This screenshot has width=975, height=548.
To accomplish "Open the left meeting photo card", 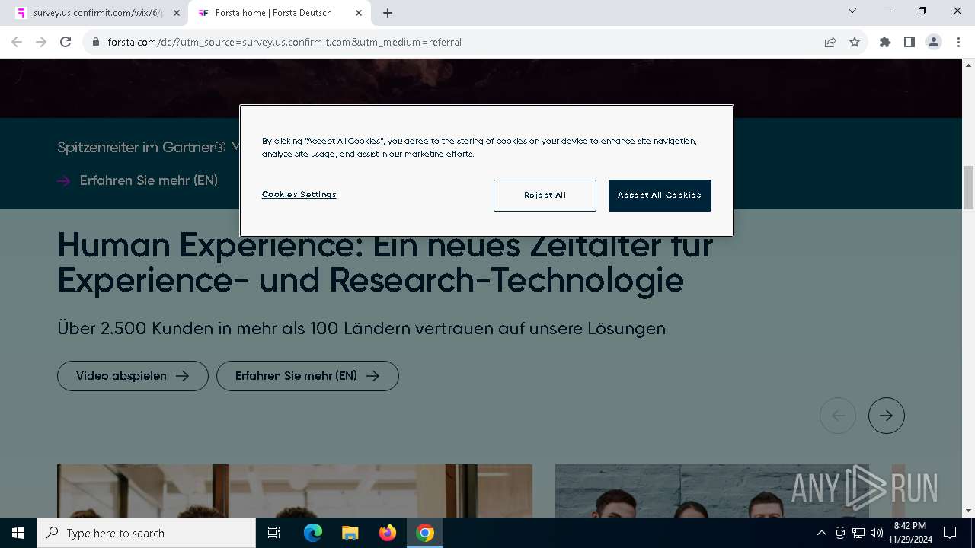I will coord(295,491).
